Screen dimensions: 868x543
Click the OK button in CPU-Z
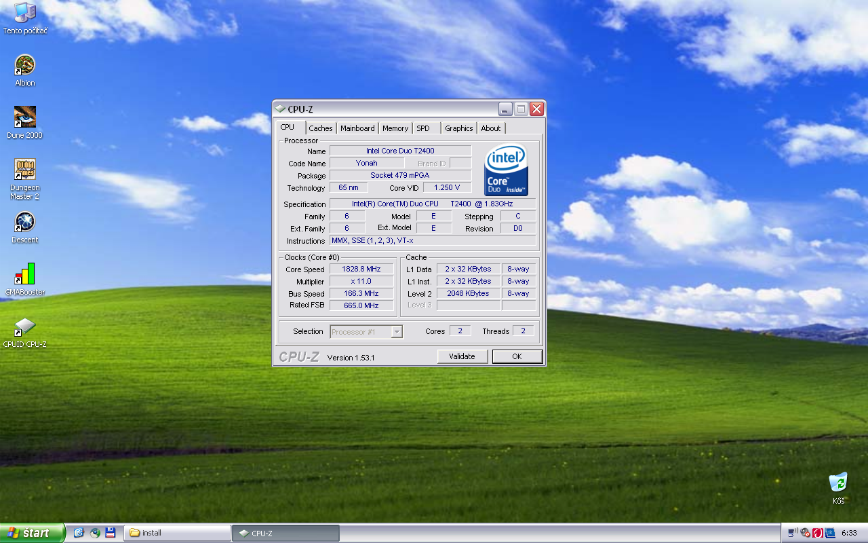click(517, 356)
